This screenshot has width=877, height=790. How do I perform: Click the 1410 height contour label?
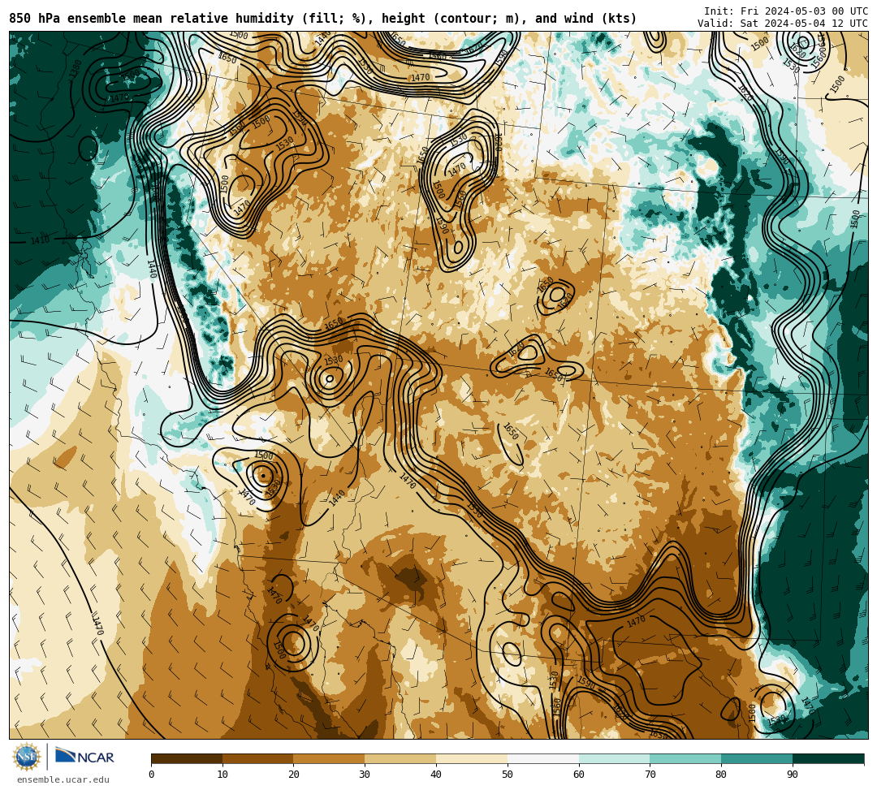pos(40,240)
